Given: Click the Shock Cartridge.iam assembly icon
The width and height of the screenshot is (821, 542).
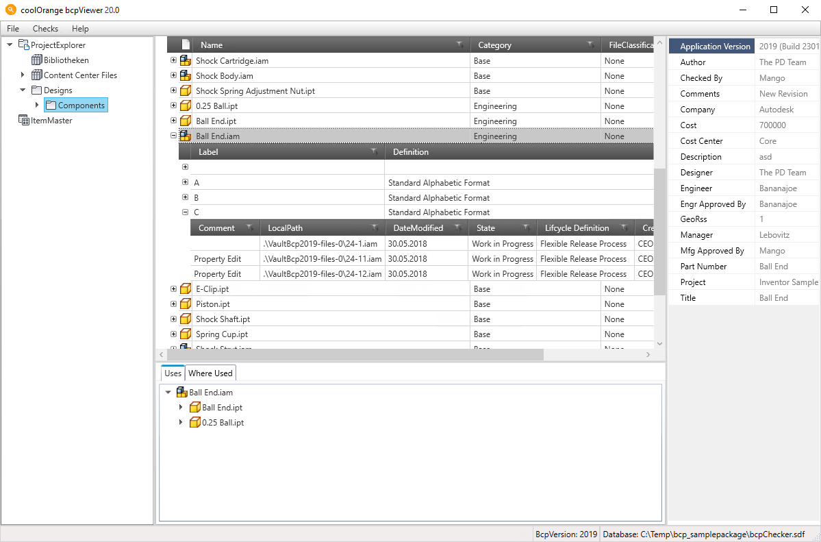Looking at the screenshot, I should (185, 61).
